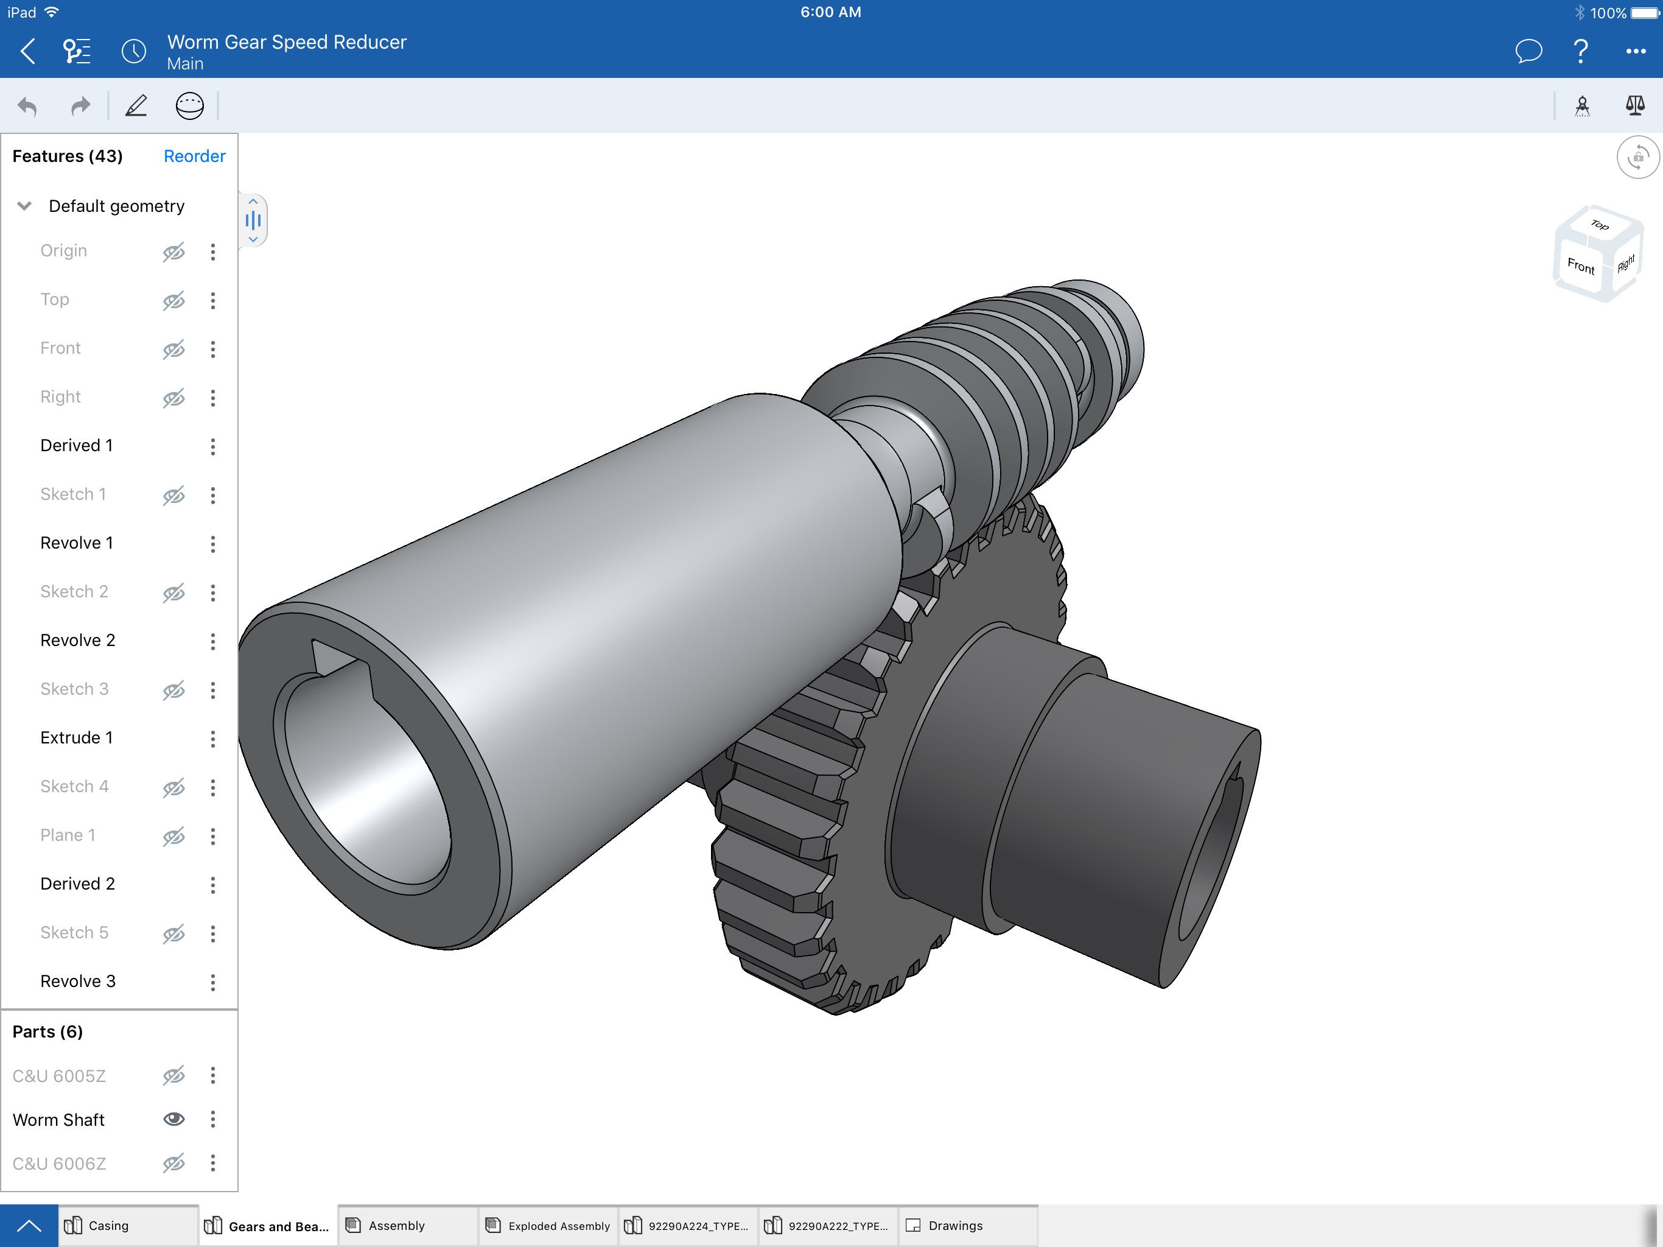Viewport: 1663px width, 1247px height.
Task: Open options menu for Revolve 3
Action: 213,982
